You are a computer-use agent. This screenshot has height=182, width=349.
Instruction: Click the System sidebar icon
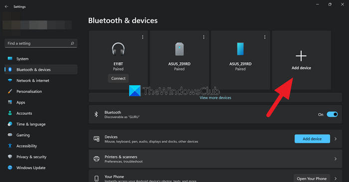pyautogui.click(x=10, y=58)
